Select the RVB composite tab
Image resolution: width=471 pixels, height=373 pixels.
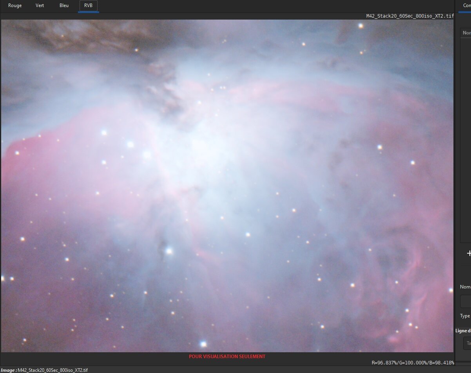click(x=88, y=5)
